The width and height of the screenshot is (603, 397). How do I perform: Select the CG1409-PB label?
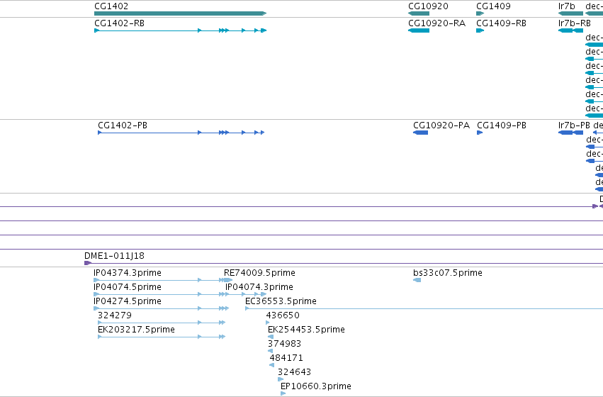pos(502,125)
